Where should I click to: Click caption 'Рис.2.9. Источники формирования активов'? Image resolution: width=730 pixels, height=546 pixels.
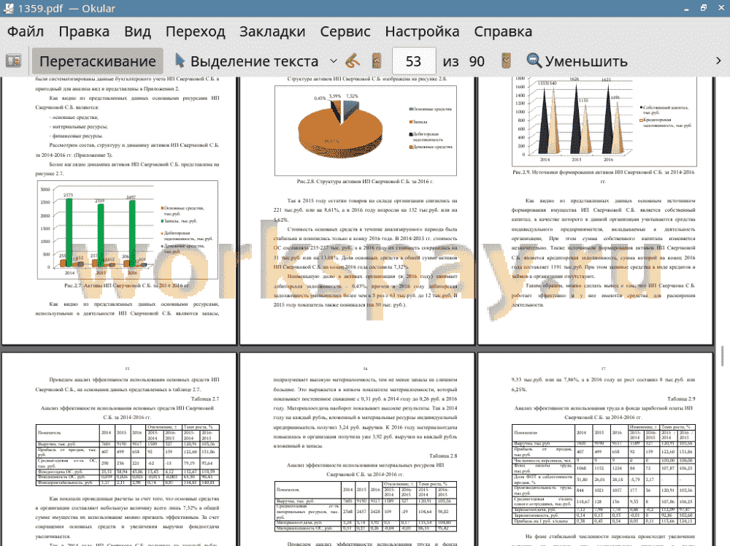604,177
